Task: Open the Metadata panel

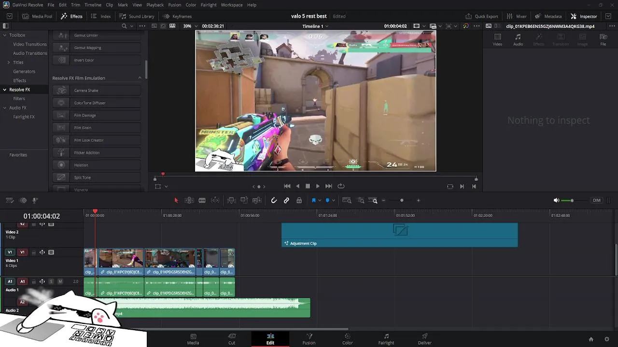Action: (548, 16)
